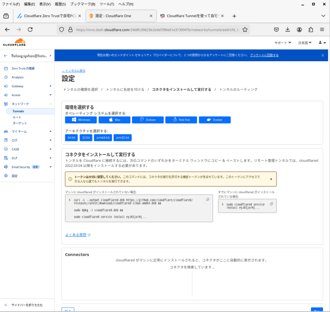This screenshot has width=330, height=312.
Task: Click the browser forward arrow
Action: coord(19,29)
